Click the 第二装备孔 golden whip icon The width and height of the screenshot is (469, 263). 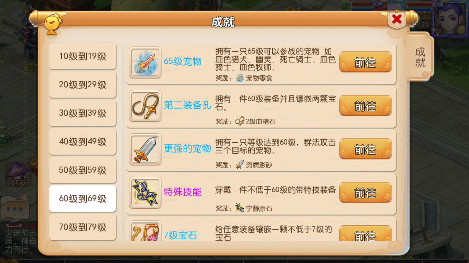tap(145, 106)
